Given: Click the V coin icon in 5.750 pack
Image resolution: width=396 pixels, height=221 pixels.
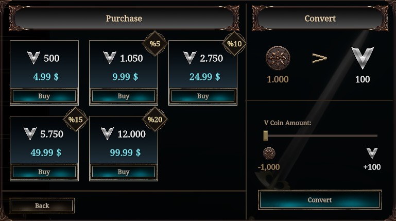Looking at the screenshot, I should 31,134.
